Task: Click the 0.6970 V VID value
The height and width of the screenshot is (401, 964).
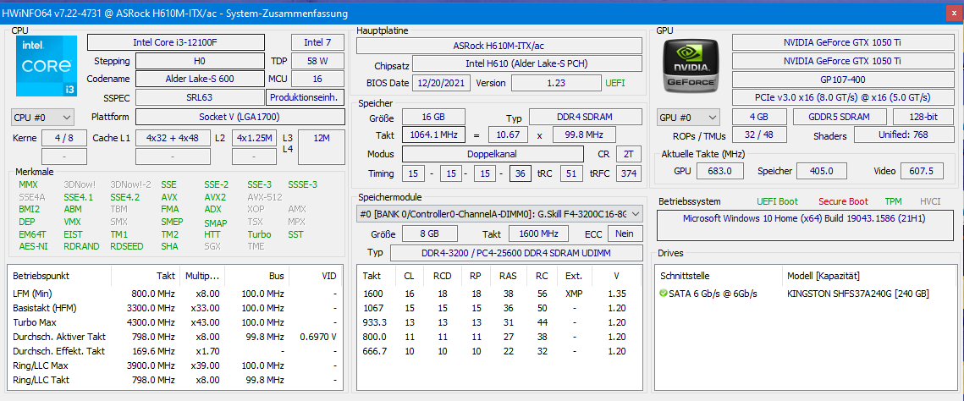Action: (318, 337)
